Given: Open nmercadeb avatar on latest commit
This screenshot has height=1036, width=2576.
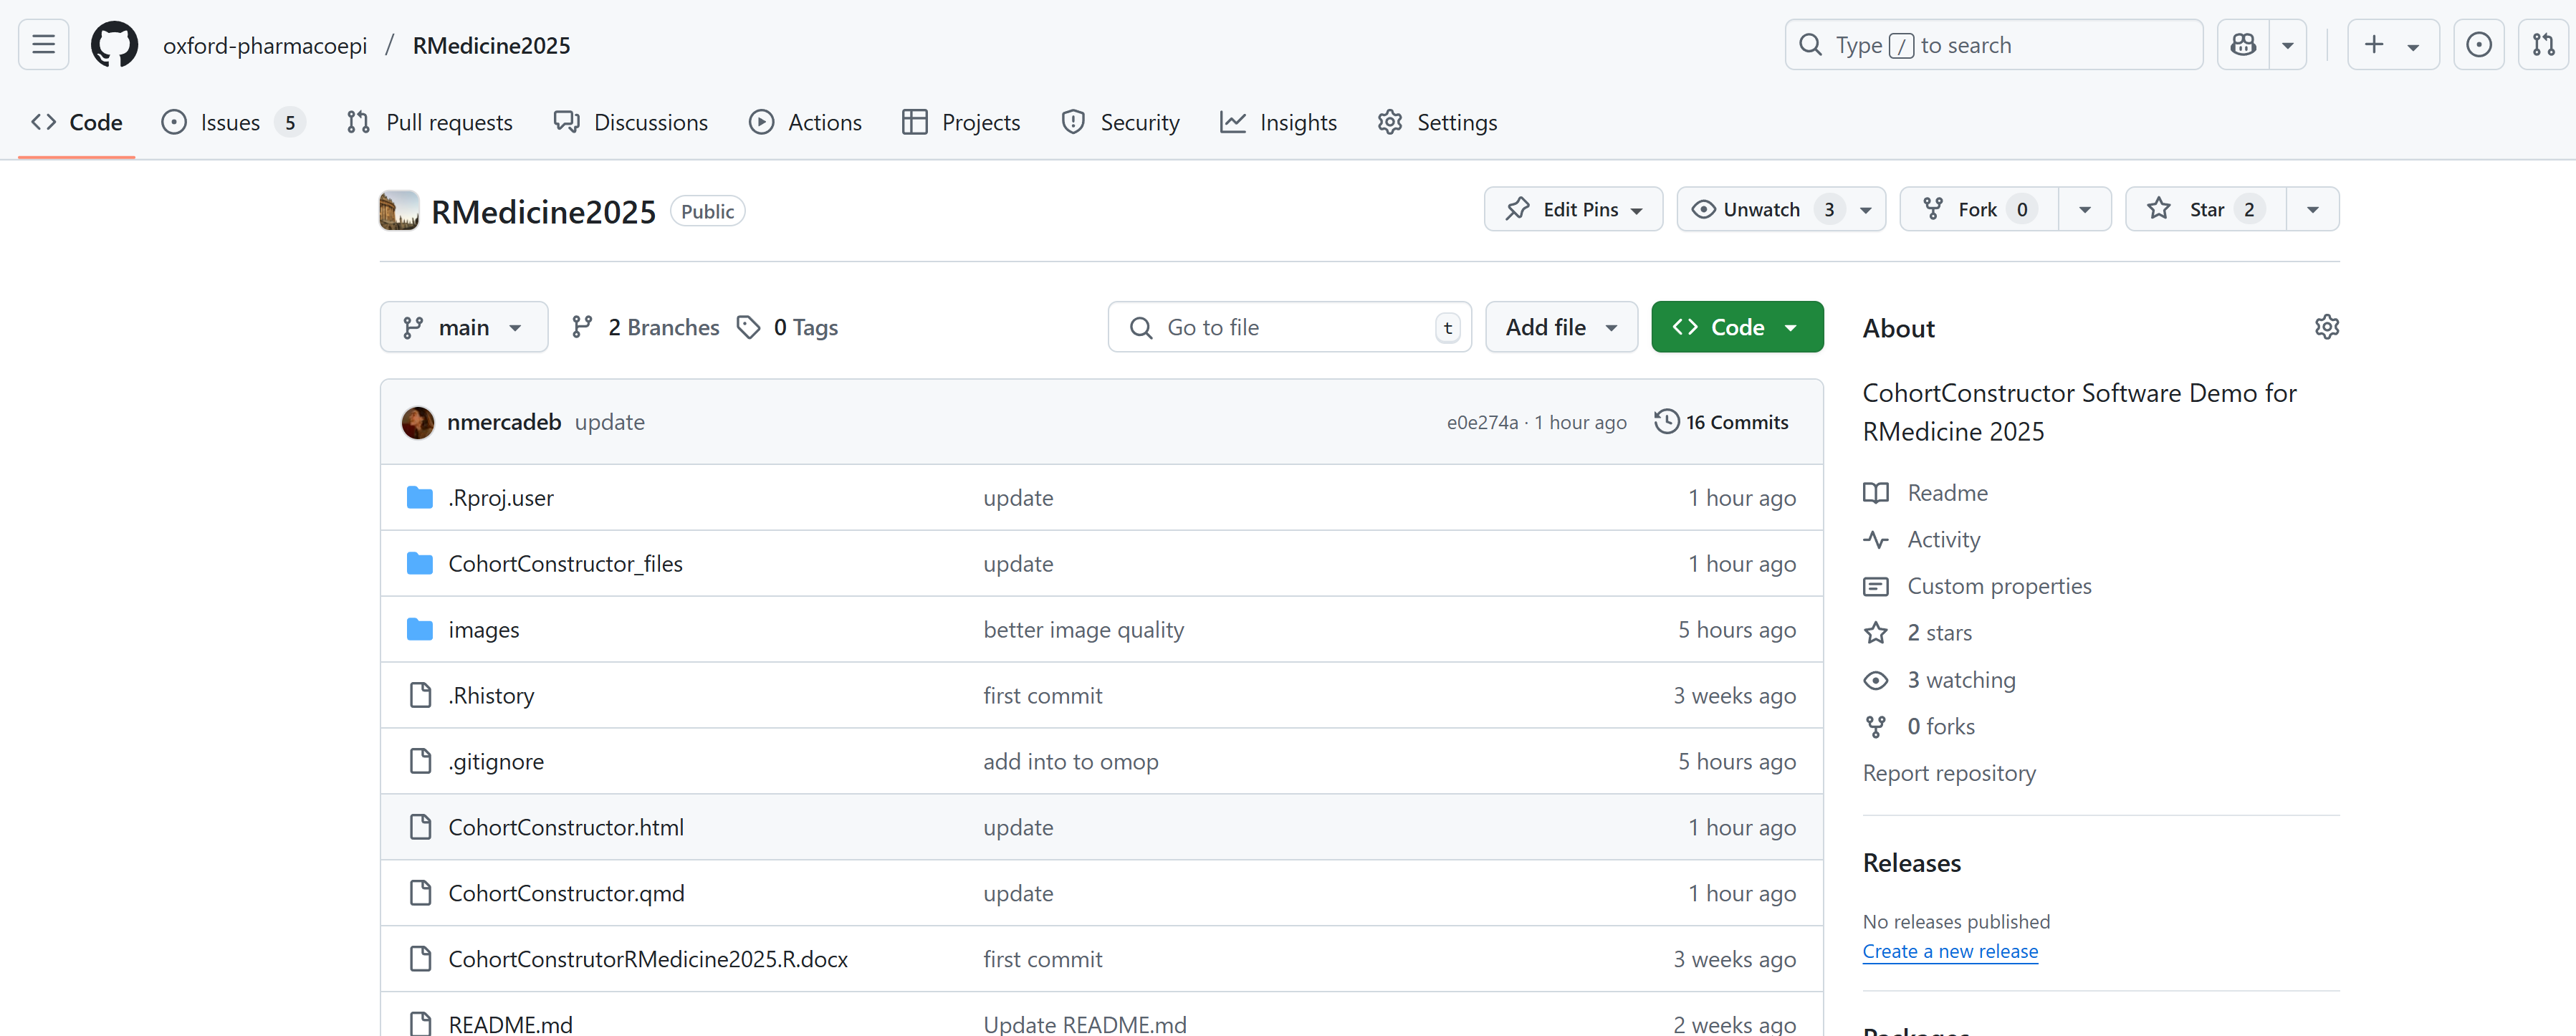Looking at the screenshot, I should tap(418, 422).
